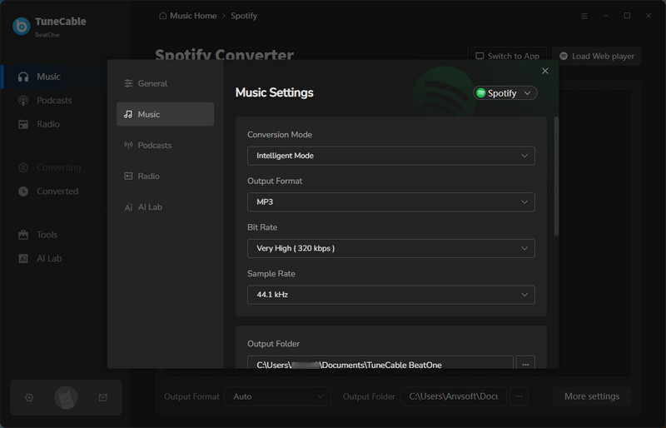Screen dimensions: 666x428
Task: Click the Spotify breadcrumb
Action: click(244, 16)
